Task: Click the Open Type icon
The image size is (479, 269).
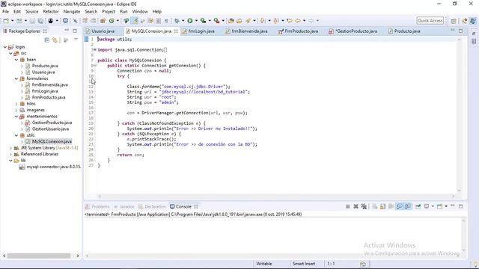Action: pos(231,21)
